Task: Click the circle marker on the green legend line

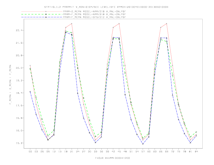Action: 46,14
